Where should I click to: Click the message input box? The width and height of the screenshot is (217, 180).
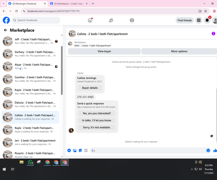tap(148, 150)
